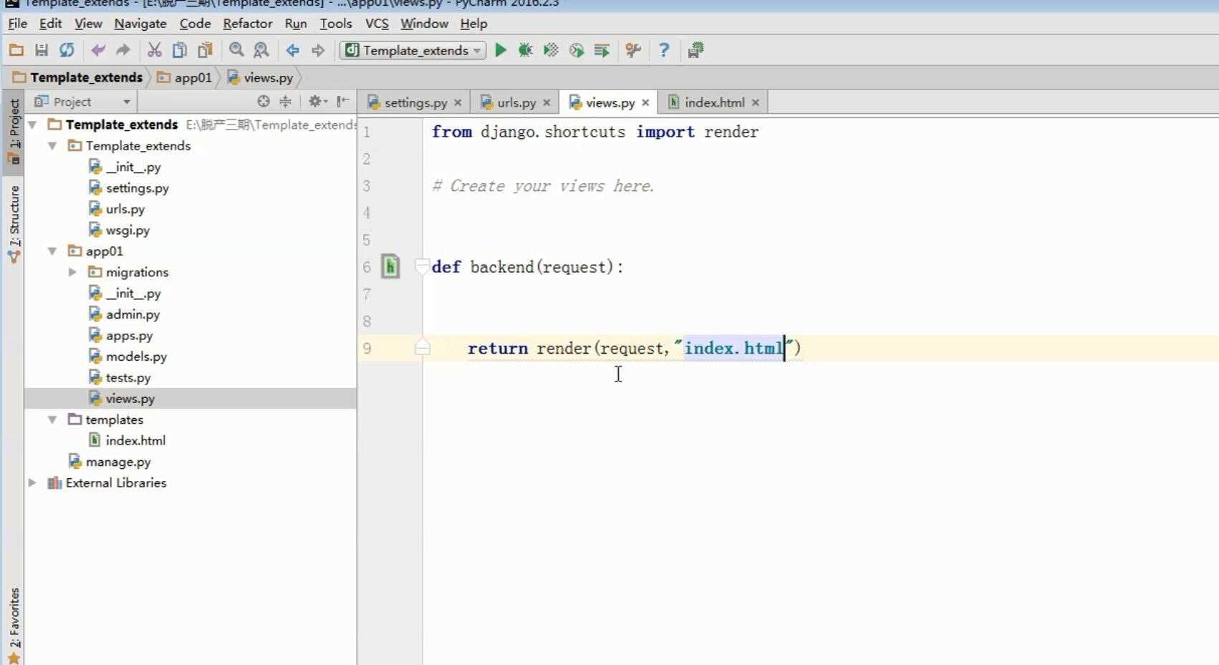Click the Navigate Forward arrow icon
Image resolution: width=1219 pixels, height=665 pixels.
tap(318, 50)
